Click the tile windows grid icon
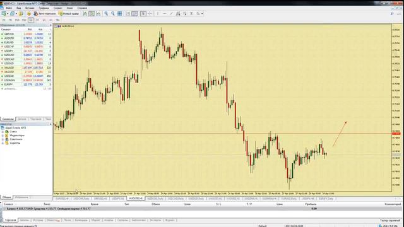The image size is (404, 227). click(x=120, y=14)
